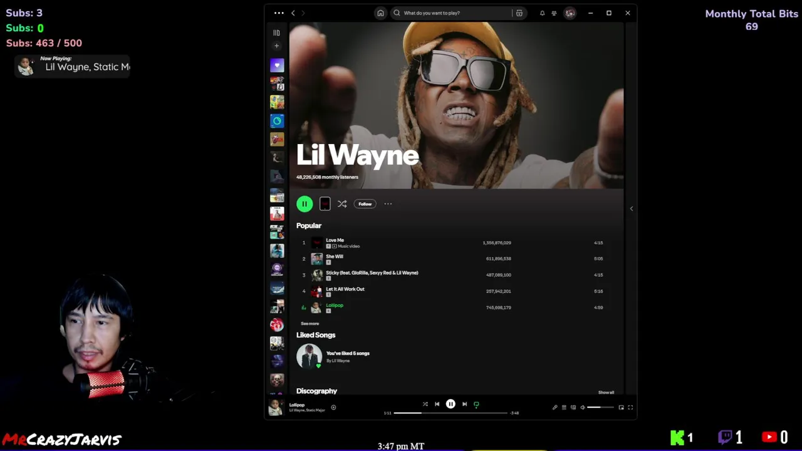Open the right sidebar with the chevron
This screenshot has height=451, width=802.
click(x=631, y=209)
